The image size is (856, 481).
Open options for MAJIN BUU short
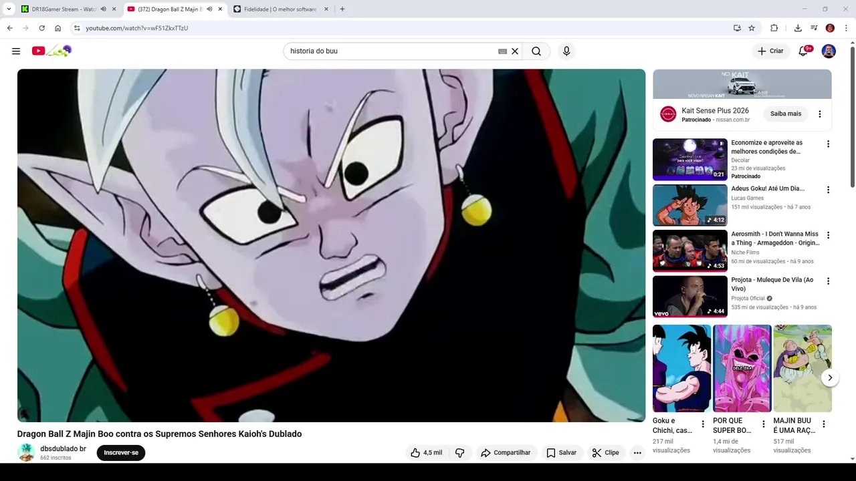[x=824, y=424]
